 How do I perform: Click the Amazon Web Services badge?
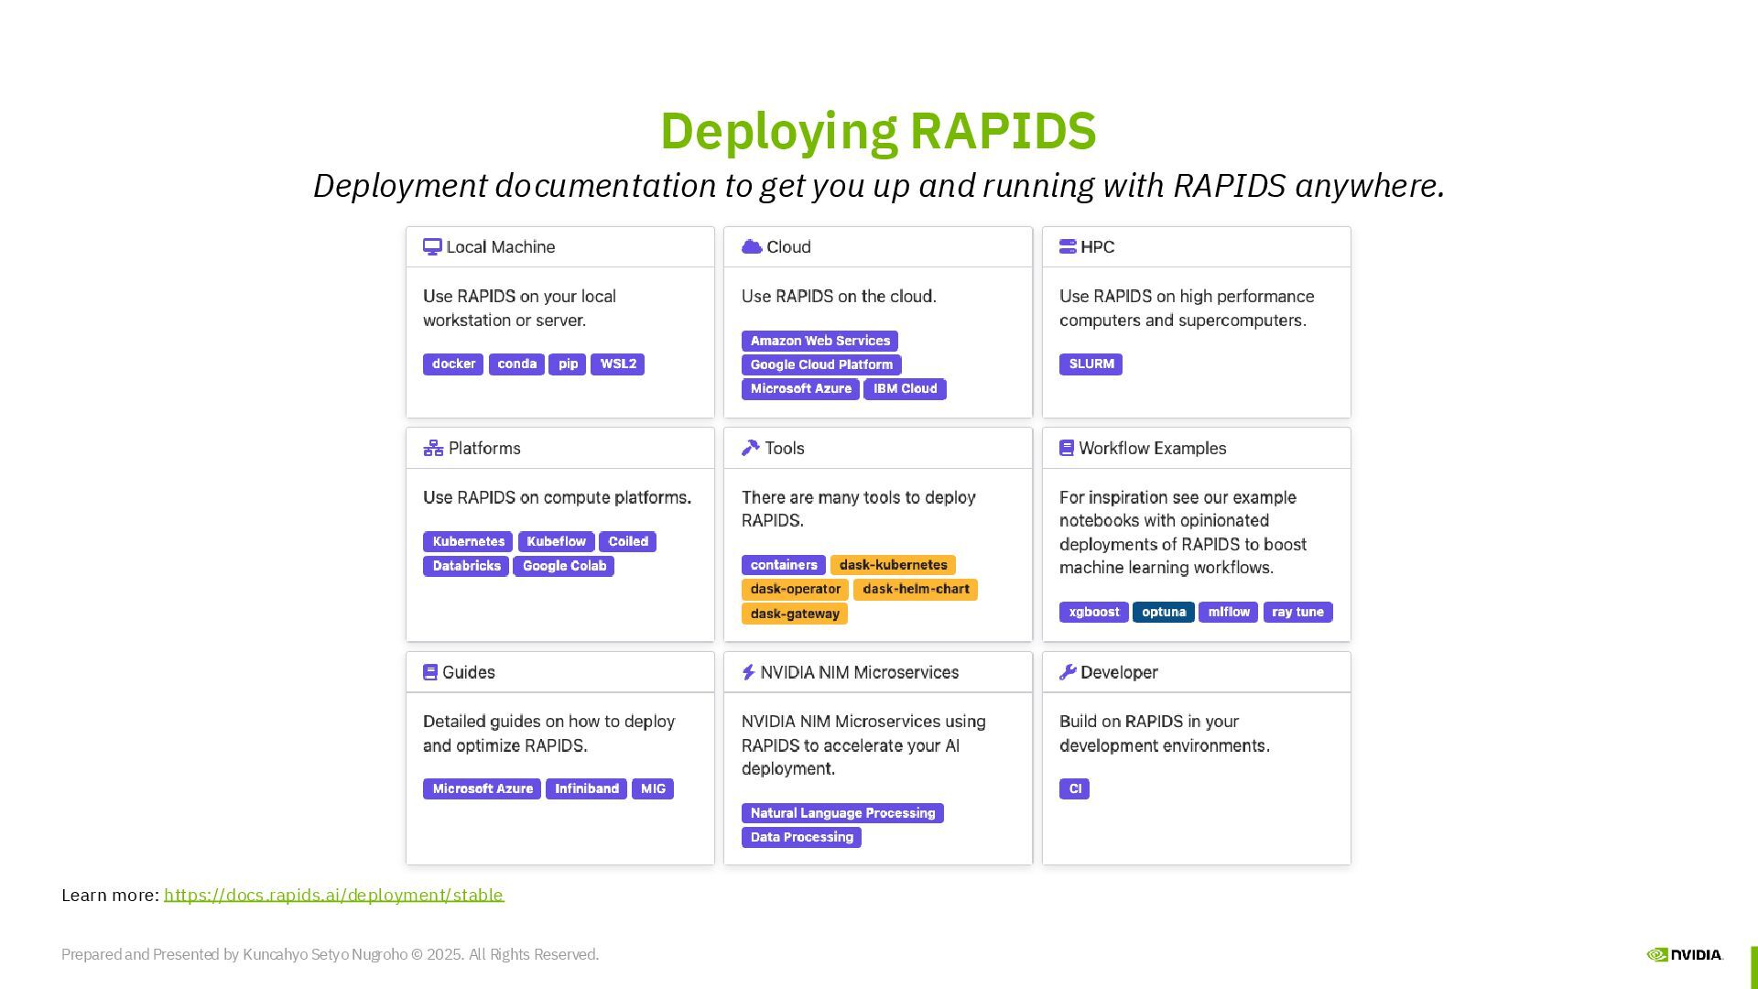[x=819, y=341]
